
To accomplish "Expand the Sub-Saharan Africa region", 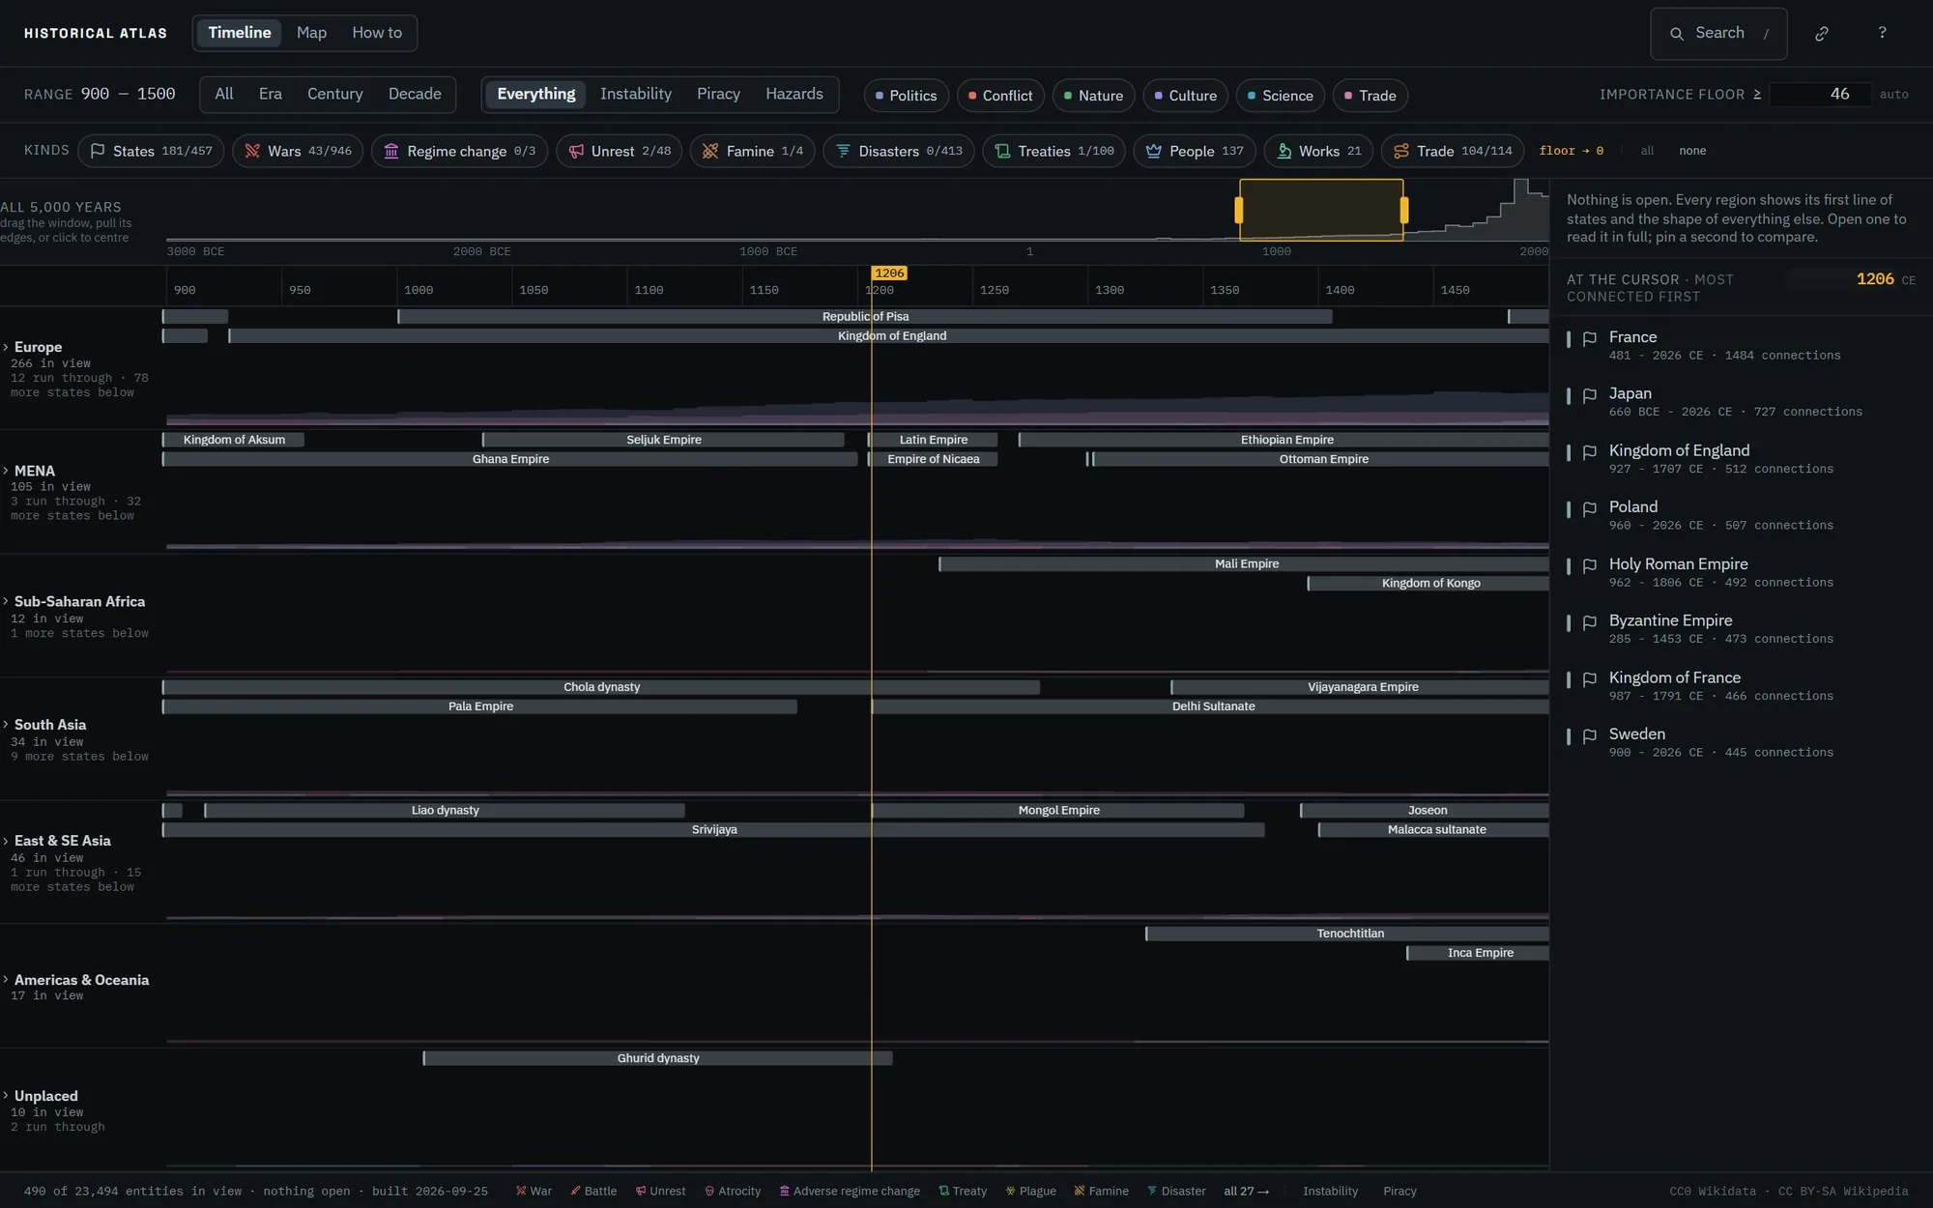I will 73,601.
